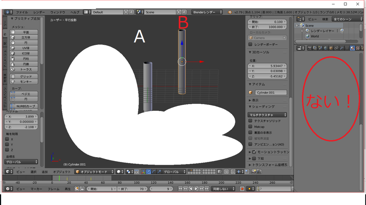The height and width of the screenshot is (205, 366).
Task: Open the オブジェクトモード mode dropdown
Action: [x=94, y=172]
